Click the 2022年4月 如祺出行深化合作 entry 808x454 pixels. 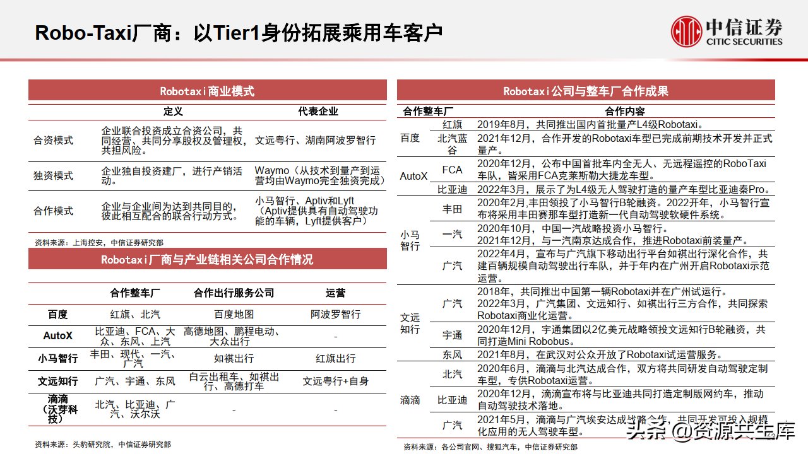[623, 265]
